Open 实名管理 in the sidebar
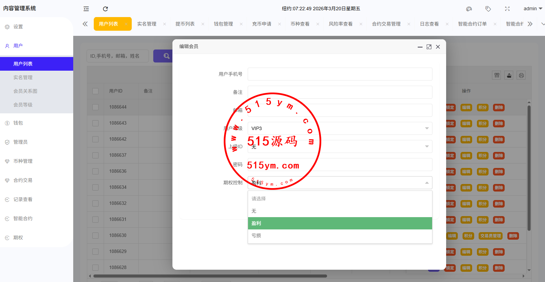Image resolution: width=545 pixels, height=282 pixels. coord(23,77)
